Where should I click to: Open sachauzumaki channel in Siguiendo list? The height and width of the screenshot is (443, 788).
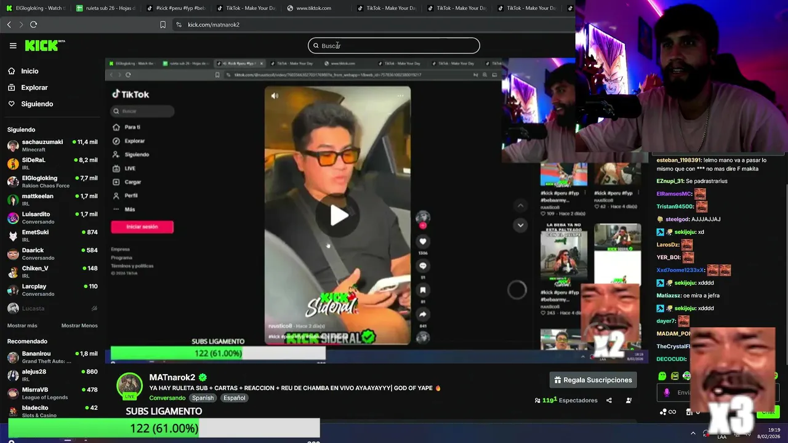tap(52, 145)
